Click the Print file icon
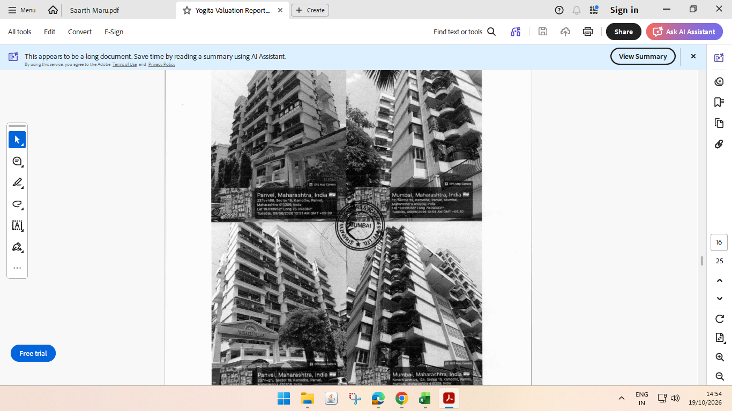 [x=588, y=32]
